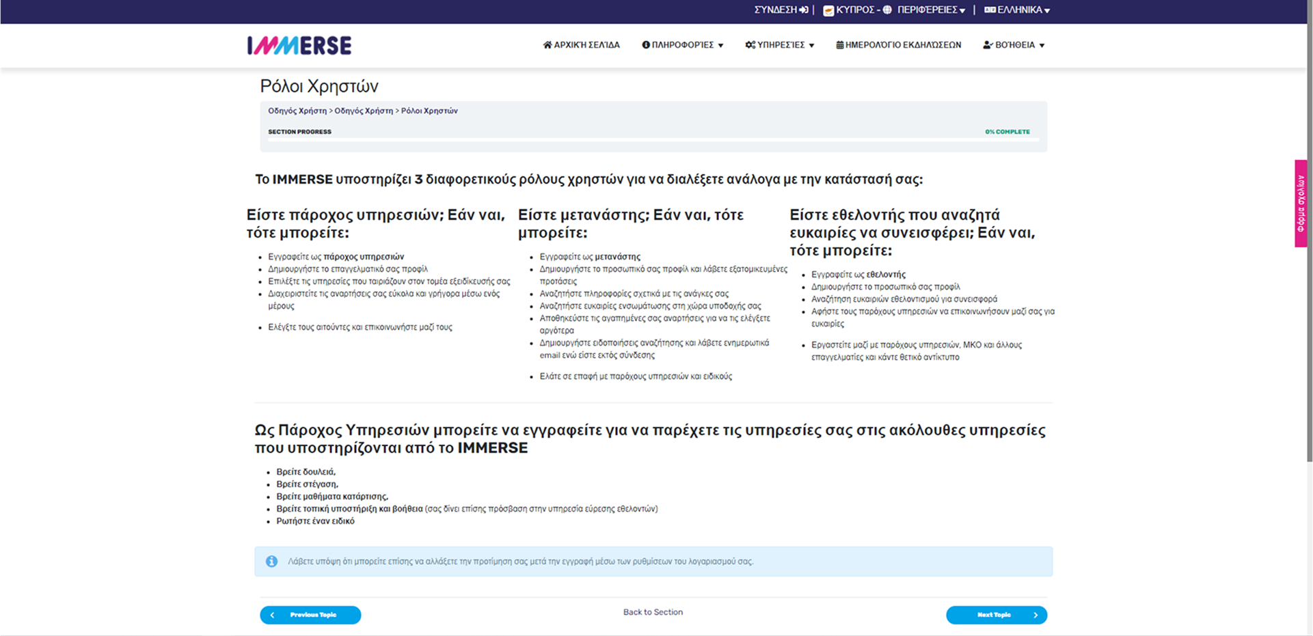This screenshot has height=636, width=1313.
Task: Click the gears icon beside ΥΠΗΡΕΣΊΕΣ
Action: [750, 45]
